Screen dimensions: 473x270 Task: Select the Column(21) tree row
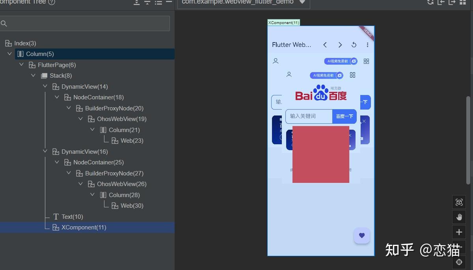[87, 130]
